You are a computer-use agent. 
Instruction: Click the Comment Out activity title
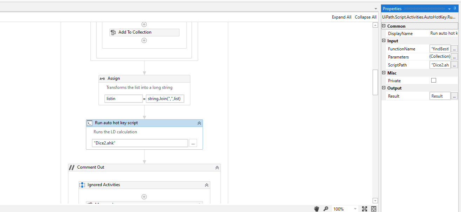tap(91, 168)
